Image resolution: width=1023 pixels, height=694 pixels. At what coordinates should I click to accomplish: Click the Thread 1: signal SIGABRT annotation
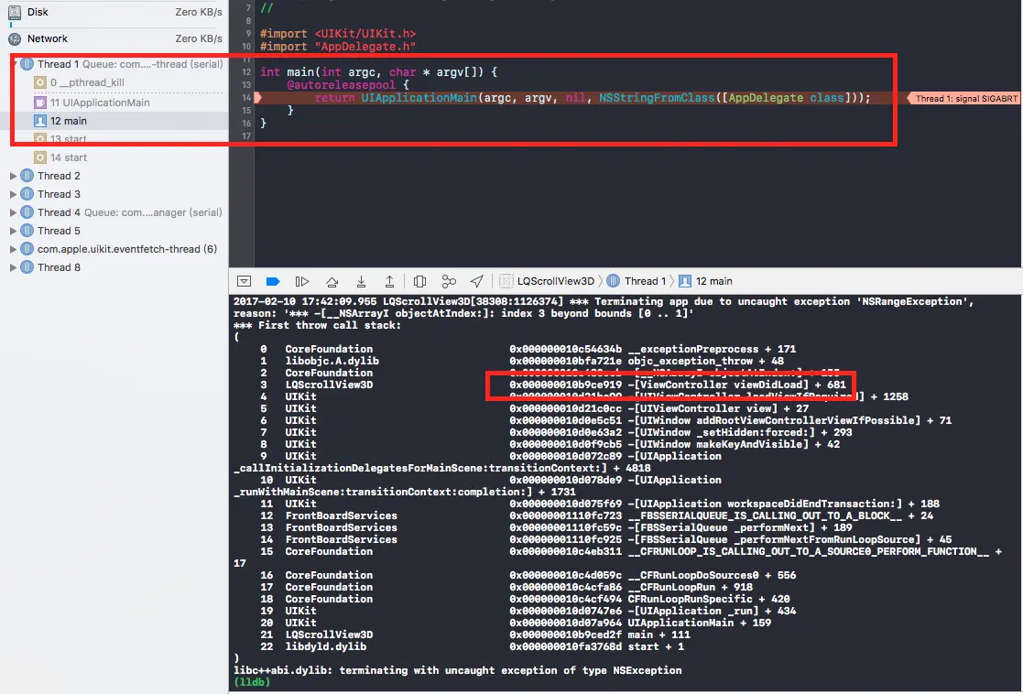(964, 99)
